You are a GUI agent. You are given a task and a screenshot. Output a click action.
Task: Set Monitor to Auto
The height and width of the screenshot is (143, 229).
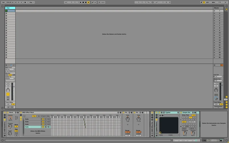pos(10,75)
